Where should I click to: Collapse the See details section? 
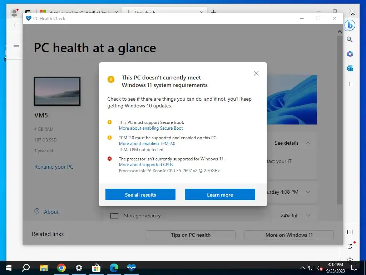click(308, 143)
